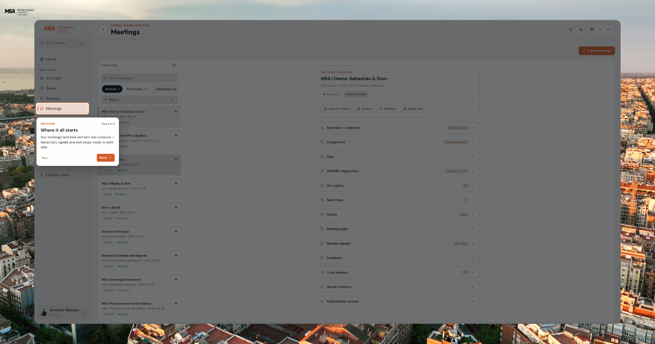
Task: Expand the SPINABT diagnostics section
Action: (398, 171)
